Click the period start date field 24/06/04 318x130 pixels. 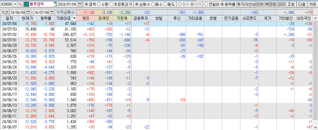point(18,12)
